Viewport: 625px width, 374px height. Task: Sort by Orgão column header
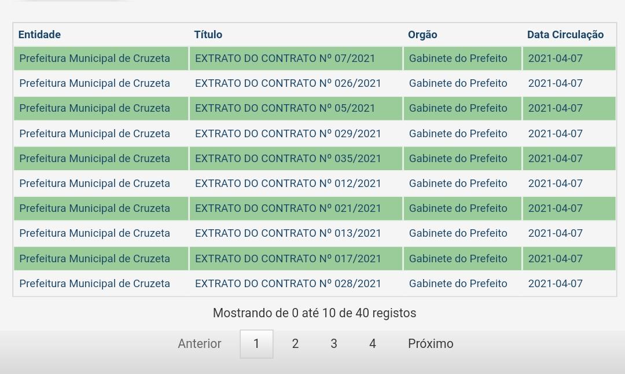422,35
